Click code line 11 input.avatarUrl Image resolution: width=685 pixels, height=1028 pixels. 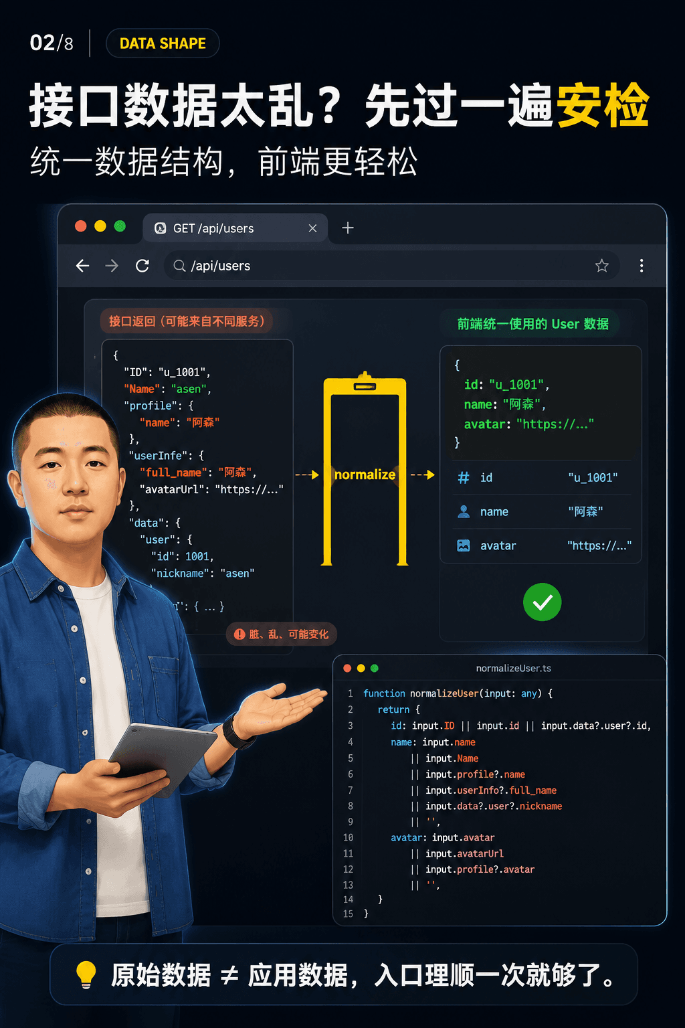coord(458,854)
